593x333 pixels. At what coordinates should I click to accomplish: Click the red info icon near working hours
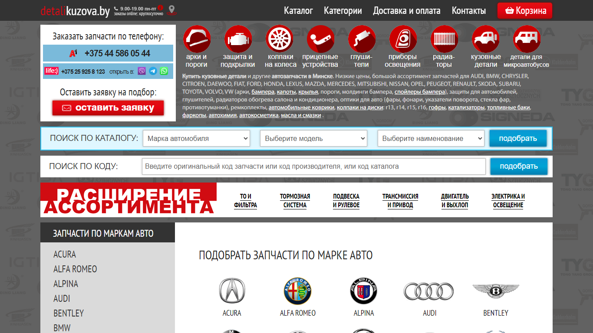[x=160, y=7]
